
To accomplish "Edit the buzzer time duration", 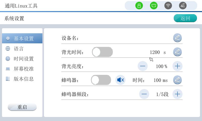I will coord(178,80).
